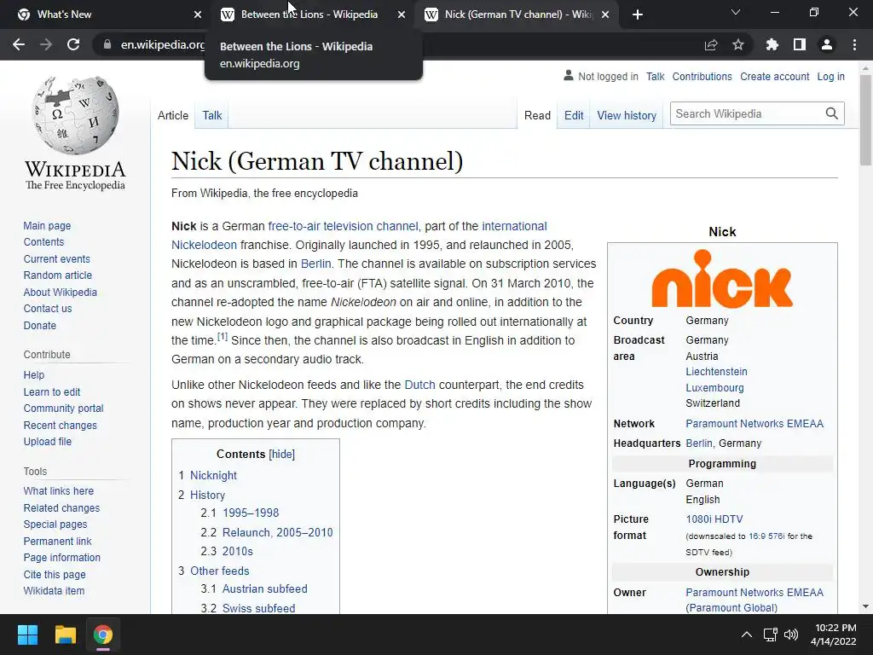
Task: Toggle Chrome side panel icon
Action: [800, 44]
